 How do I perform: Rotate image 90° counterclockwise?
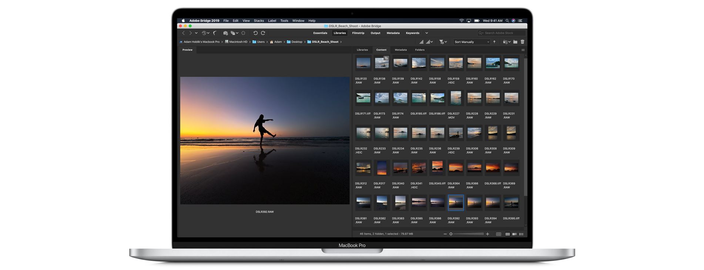coord(255,33)
